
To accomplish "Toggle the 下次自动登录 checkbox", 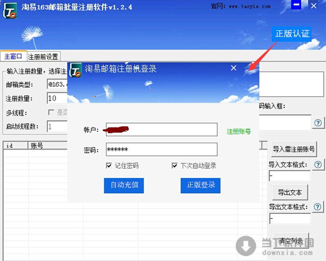I will [174, 165].
